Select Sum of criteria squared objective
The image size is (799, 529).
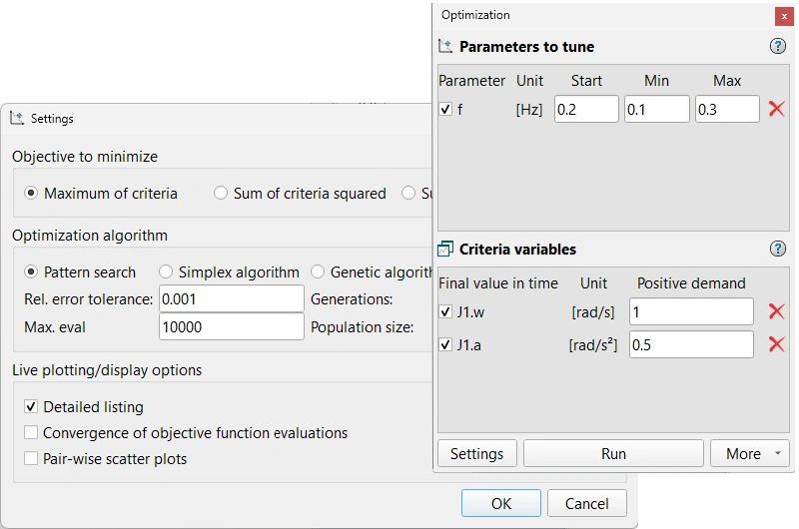pyautogui.click(x=221, y=194)
